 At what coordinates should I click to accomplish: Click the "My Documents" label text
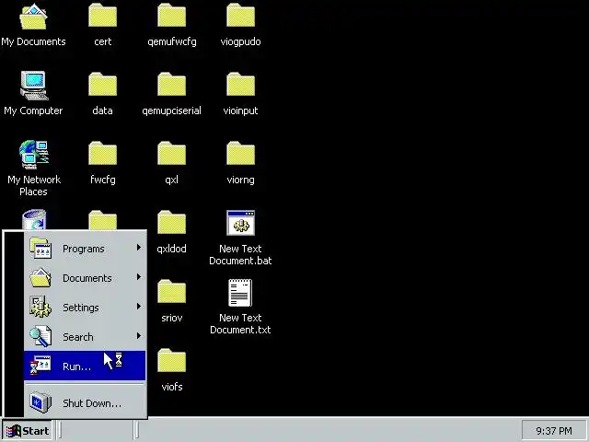[x=33, y=41]
